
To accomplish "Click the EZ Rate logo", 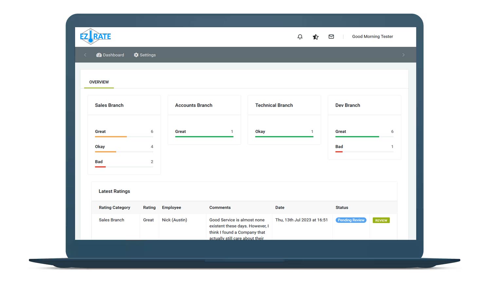I will [95, 36].
